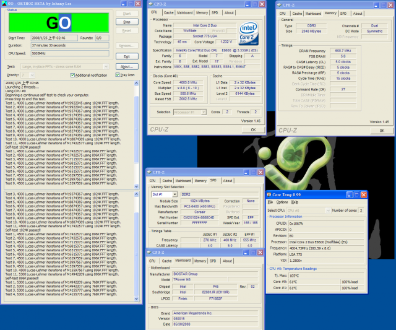This screenshot has width=396, height=330.
Task: Click the BIOS Date value 05/30/2008
Action: tap(215, 324)
